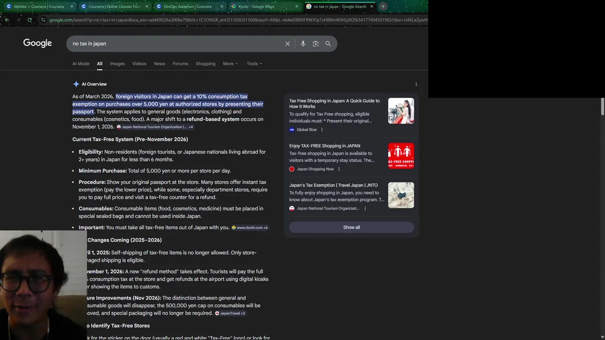The image size is (605, 340).
Task: Switch to AI Mode tab
Action: point(81,64)
